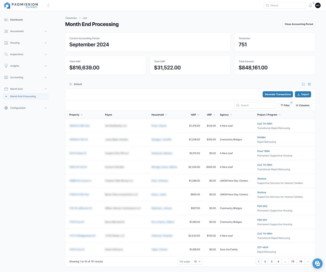The image size is (326, 272).
Task: Click the $31,522.00 Total URP value
Action: (167, 68)
